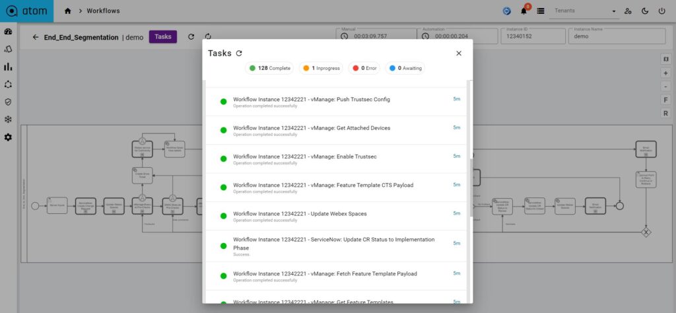
Task: Open the bar chart analytics sidebar icon
Action: [8, 67]
